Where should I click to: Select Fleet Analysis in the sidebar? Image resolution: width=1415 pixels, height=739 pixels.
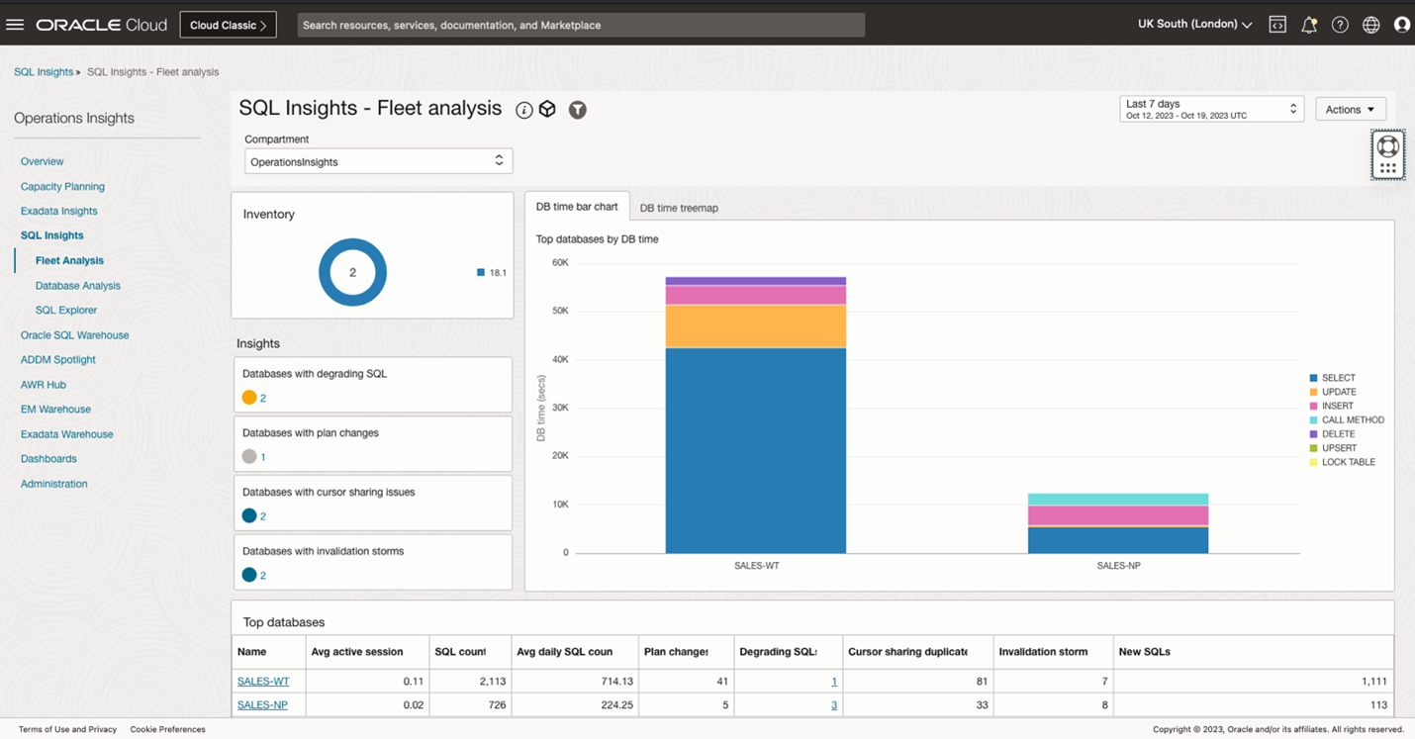click(69, 260)
